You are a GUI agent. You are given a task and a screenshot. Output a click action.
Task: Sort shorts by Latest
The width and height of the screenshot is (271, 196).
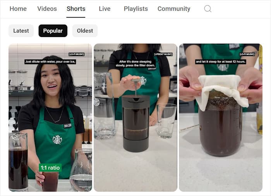point(21,31)
